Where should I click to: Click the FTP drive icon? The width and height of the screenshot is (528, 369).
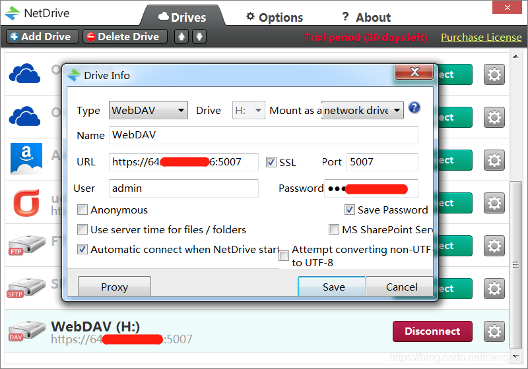(x=26, y=245)
